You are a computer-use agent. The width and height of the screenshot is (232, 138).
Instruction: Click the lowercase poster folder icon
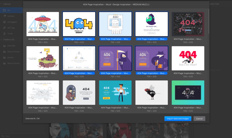coord(4,57)
